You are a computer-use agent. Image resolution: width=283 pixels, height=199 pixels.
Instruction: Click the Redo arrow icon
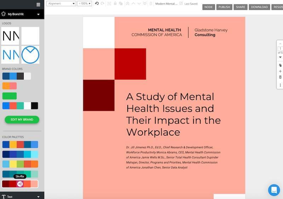pyautogui.click(x=103, y=4)
